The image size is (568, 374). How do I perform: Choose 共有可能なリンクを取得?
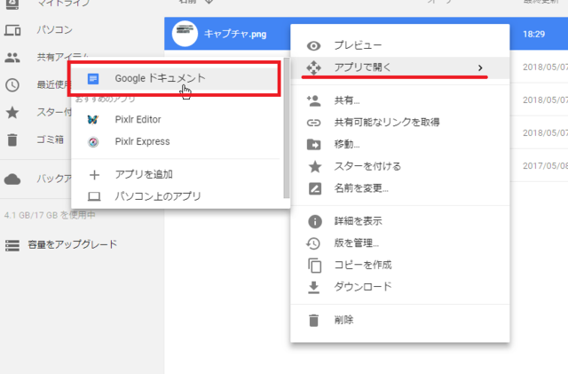point(387,123)
